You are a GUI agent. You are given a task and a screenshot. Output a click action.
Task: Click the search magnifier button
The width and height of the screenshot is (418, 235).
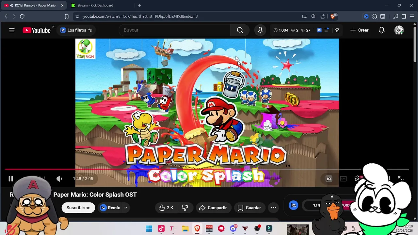240,30
